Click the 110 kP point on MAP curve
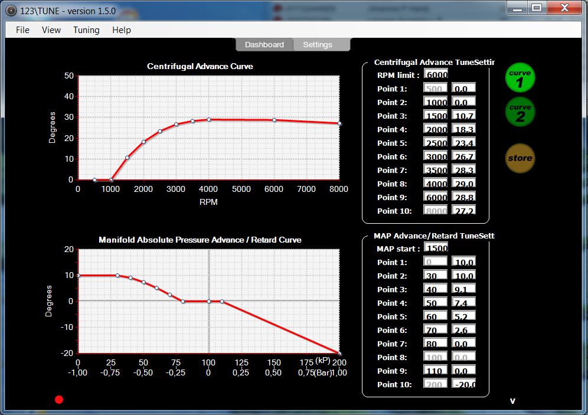588x415 pixels. [x=222, y=301]
